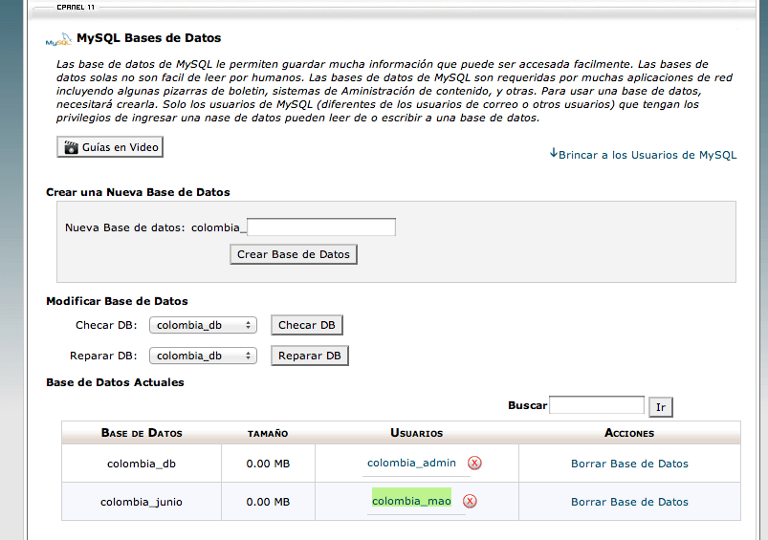Remove colombia_mao user with red X icon
This screenshot has height=540, width=768.
(470, 501)
